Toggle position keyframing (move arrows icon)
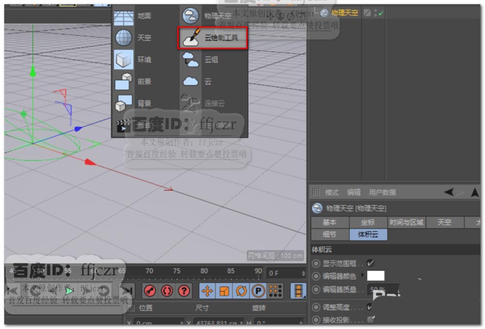This screenshot has height=329, width=485. click(x=207, y=291)
